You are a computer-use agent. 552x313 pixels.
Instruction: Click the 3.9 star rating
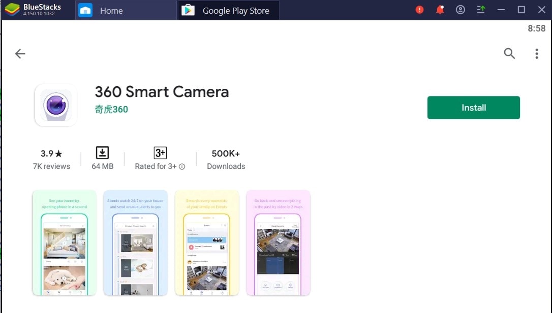point(51,154)
